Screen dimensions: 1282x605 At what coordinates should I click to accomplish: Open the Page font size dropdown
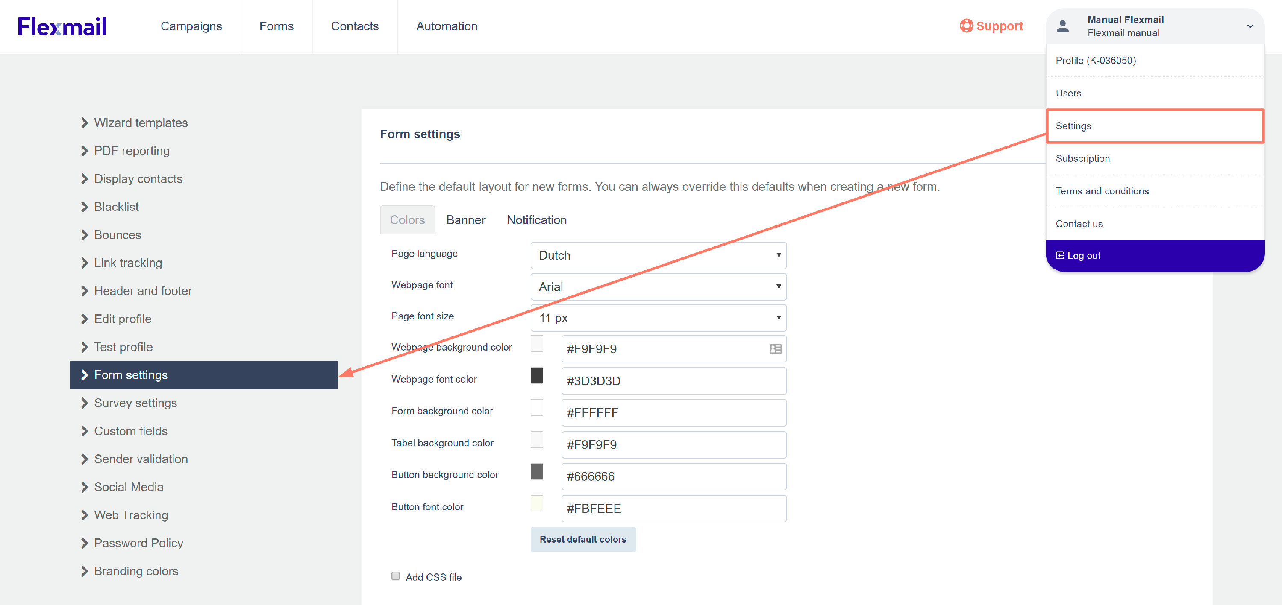click(658, 318)
